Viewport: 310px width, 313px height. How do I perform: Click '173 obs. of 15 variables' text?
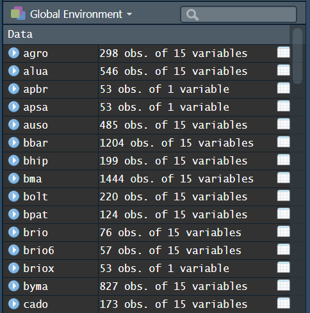point(174,304)
